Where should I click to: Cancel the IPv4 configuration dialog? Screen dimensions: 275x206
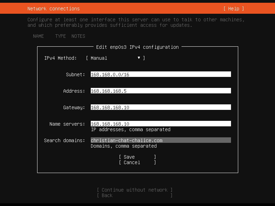click(137, 162)
